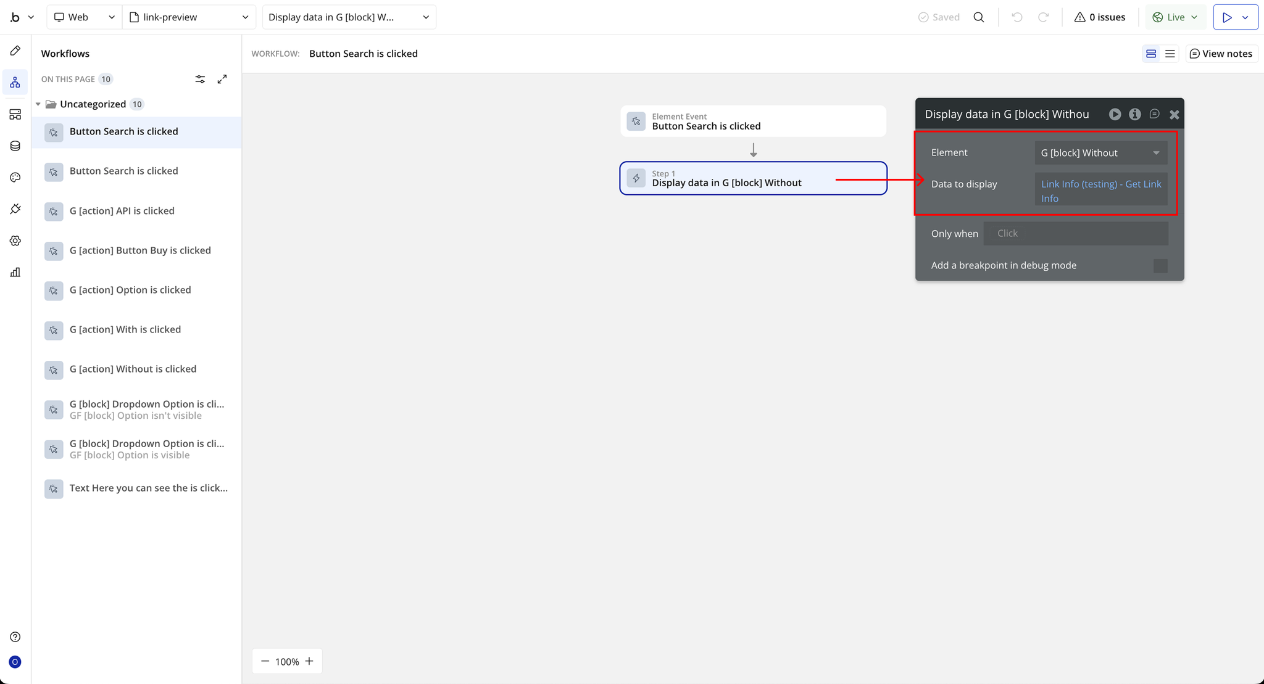Click the View notes button
1264x684 pixels.
click(x=1221, y=54)
